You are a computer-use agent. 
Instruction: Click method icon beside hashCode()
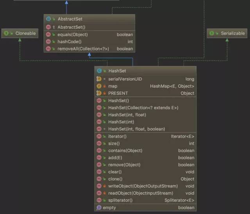[x=48, y=41]
